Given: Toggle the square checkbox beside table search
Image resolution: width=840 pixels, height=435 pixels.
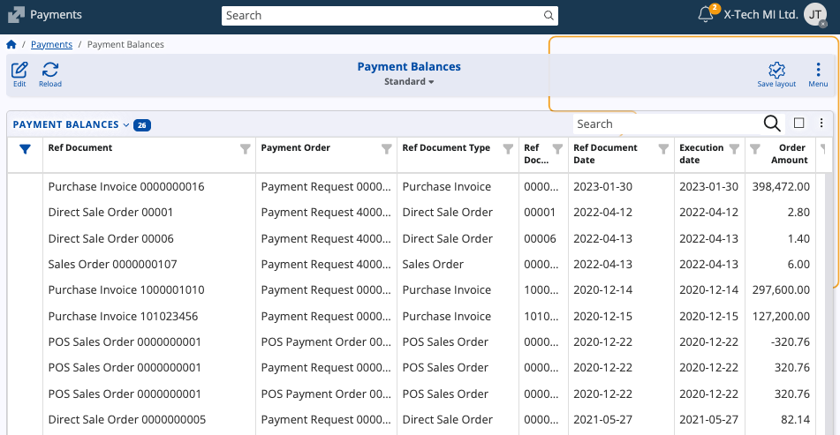Looking at the screenshot, I should coord(798,124).
